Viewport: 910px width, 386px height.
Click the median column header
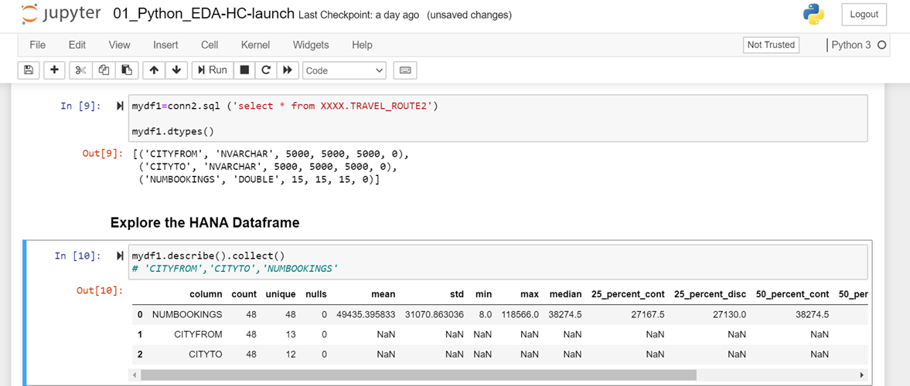(x=565, y=294)
